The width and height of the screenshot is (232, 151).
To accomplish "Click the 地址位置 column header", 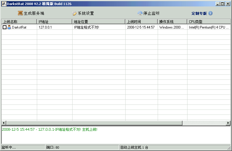I will tap(99, 22).
